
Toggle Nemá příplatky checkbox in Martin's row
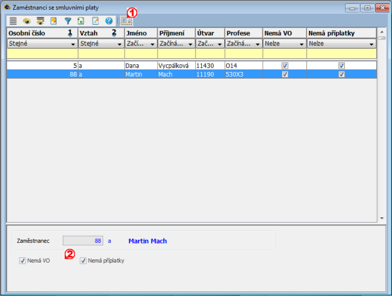point(341,75)
